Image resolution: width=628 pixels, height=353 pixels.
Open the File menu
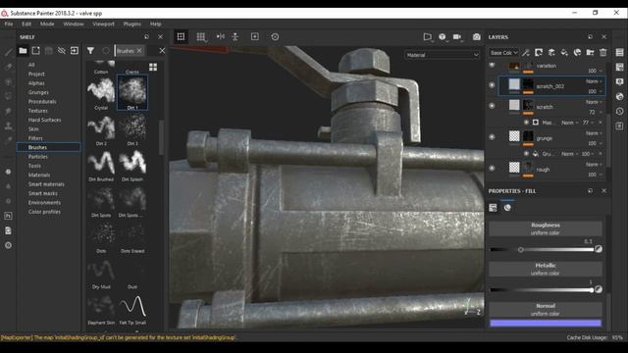(x=9, y=24)
